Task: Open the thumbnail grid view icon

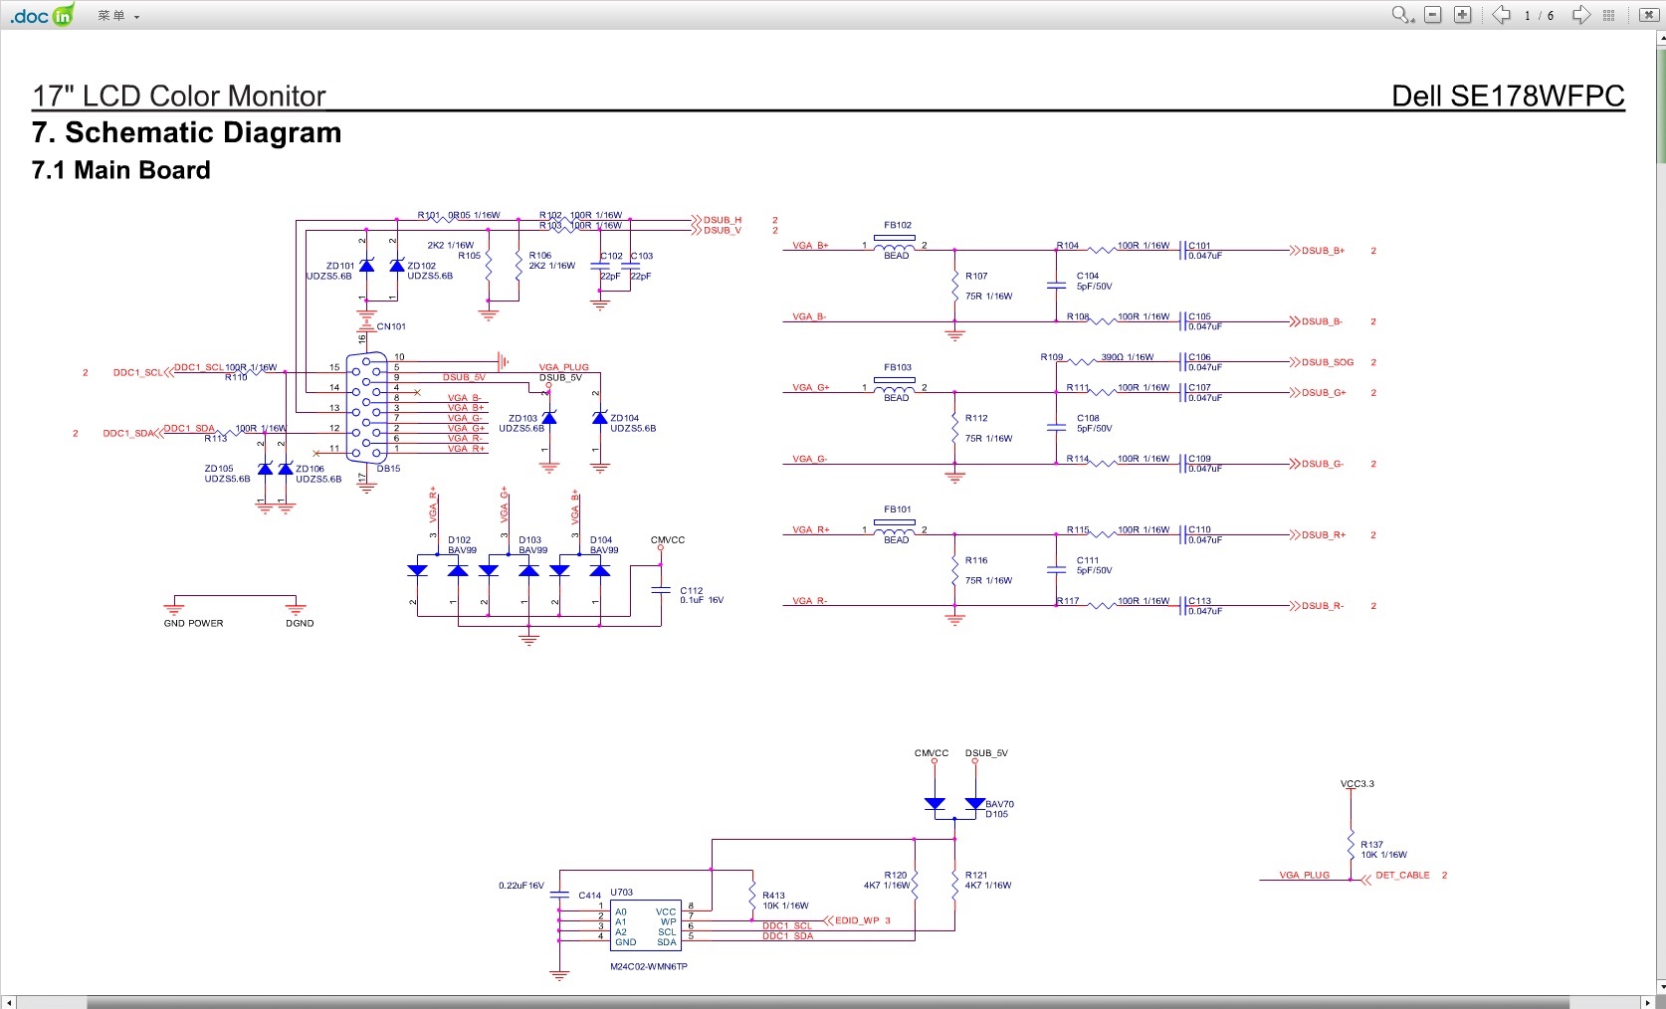Action: tap(1609, 15)
